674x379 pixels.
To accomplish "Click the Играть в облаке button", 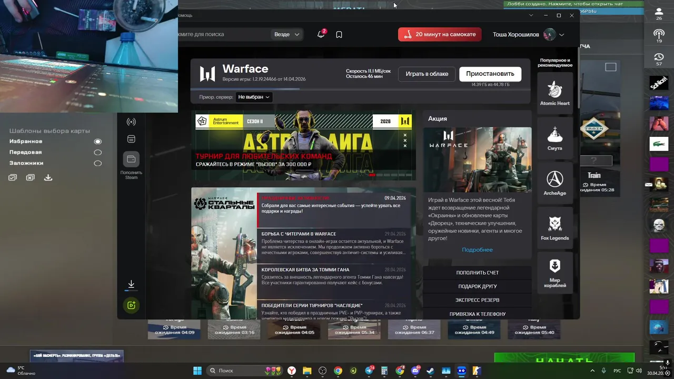I will 427,74.
